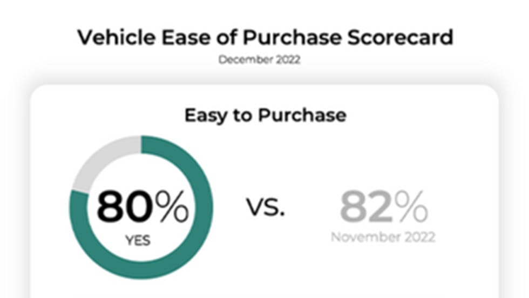Image resolution: width=529 pixels, height=298 pixels.
Task: Click the percent sign beside the 82
Action: click(411, 207)
